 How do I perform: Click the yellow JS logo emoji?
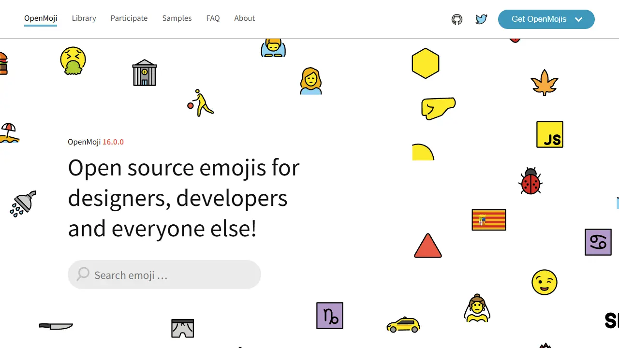click(550, 134)
